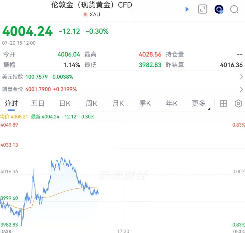Tap the +0.2199% change value
The height and width of the screenshot is (233, 245).
[x=65, y=89]
